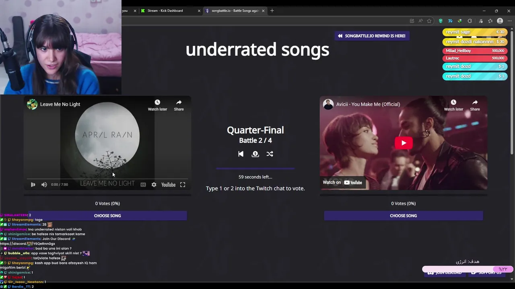This screenshot has height=289, width=515.
Task: Mute the left YouTube player volume
Action: (x=44, y=185)
